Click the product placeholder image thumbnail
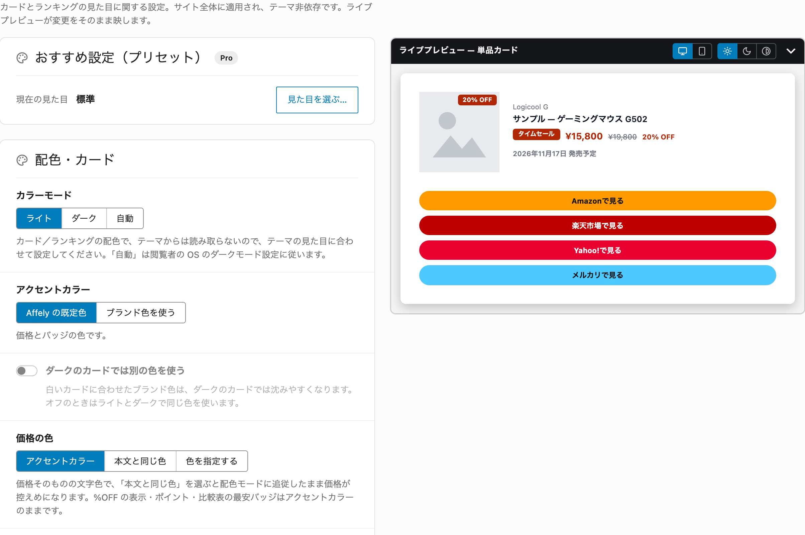The height and width of the screenshot is (535, 805). (x=459, y=132)
